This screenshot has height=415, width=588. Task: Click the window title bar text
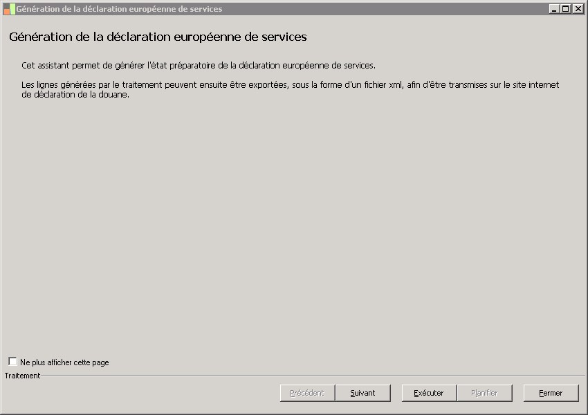(119, 9)
